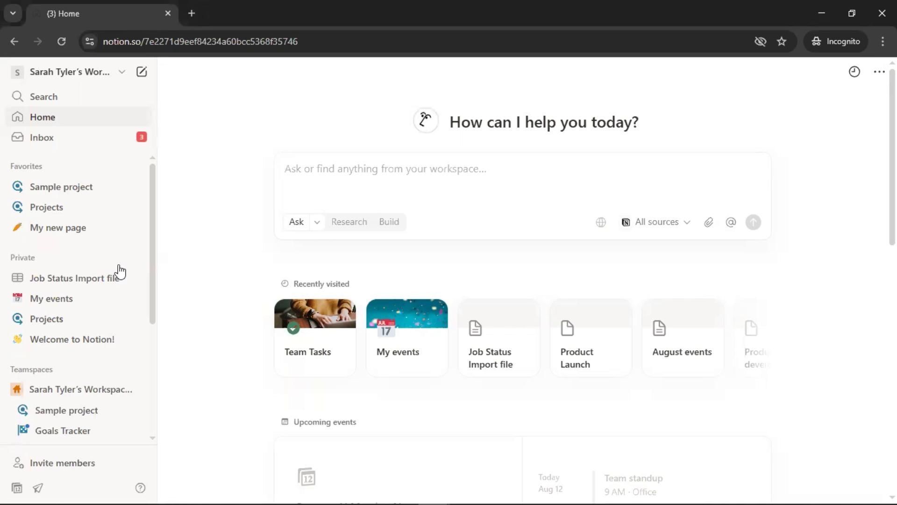Screen dimensions: 897x505
Task: Open the All sources dropdown
Action: coord(655,222)
